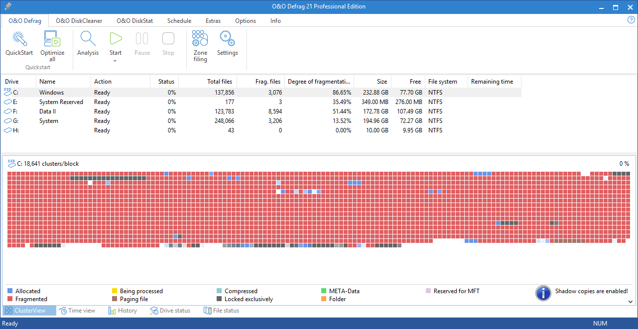Click yellow Being processed legend swatch

[x=115, y=291]
